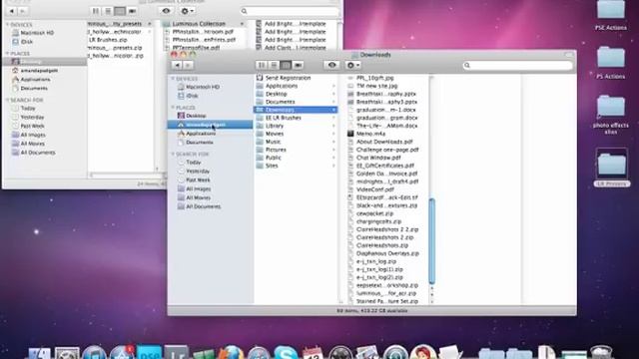Screen dimensions: 639x359
Task: Show All Images in Downloads window sidebar
Action: (x=198, y=188)
